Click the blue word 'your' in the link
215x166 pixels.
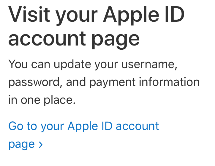point(52,127)
